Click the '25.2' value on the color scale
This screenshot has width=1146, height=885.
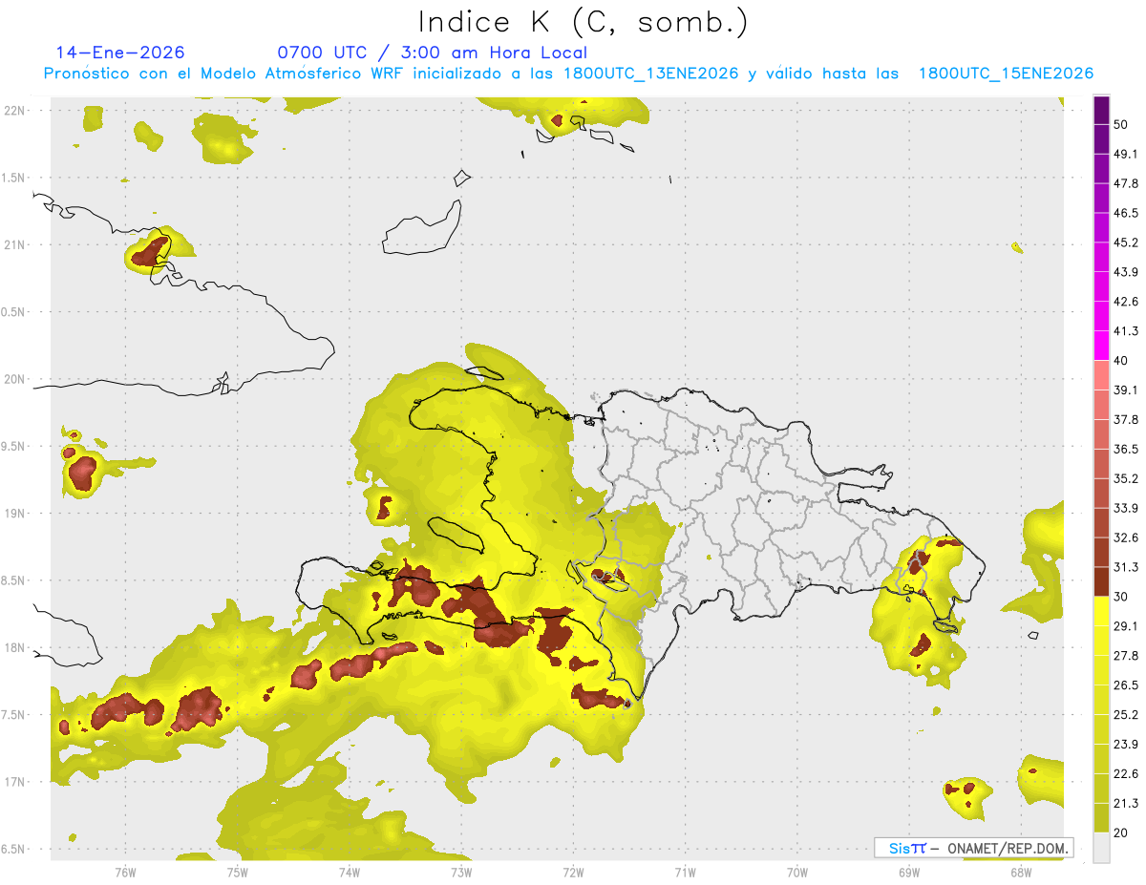1126,715
